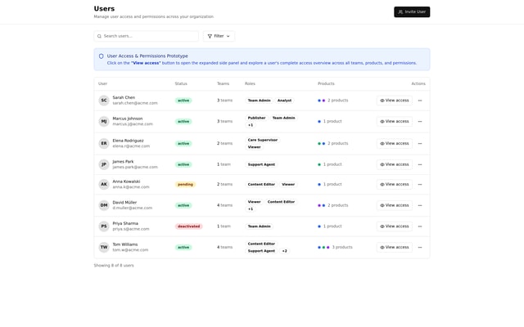Click the Analyst role badge for Sarah Chen
Screen dimensions: 524x327
coord(284,101)
